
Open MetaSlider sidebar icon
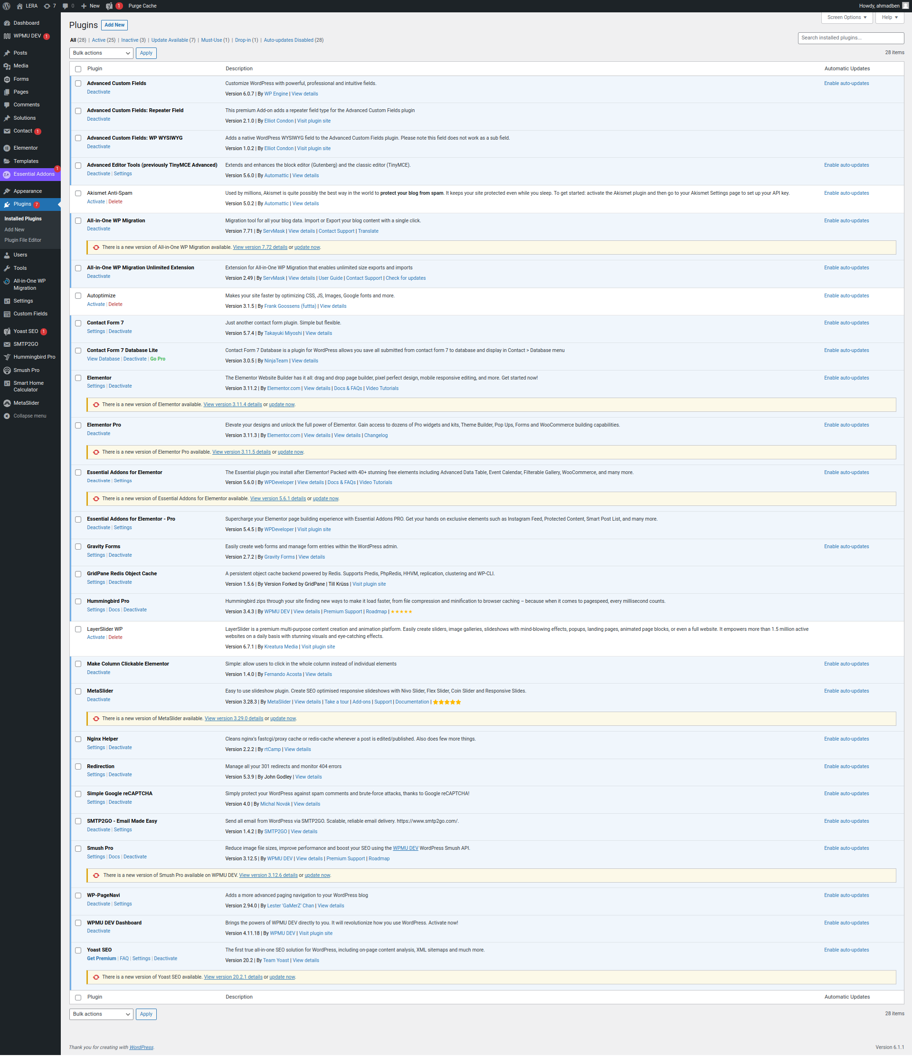[7, 403]
